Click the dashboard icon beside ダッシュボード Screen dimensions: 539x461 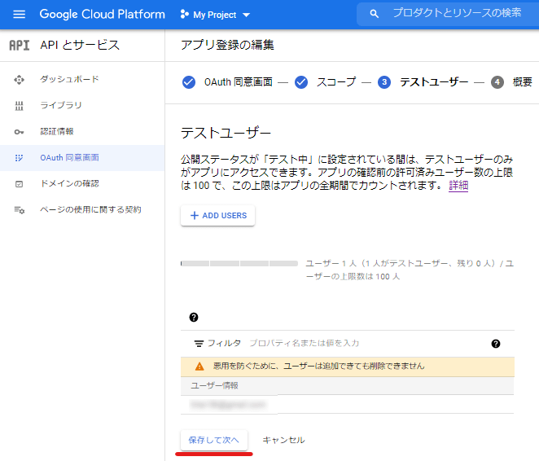pyautogui.click(x=20, y=79)
